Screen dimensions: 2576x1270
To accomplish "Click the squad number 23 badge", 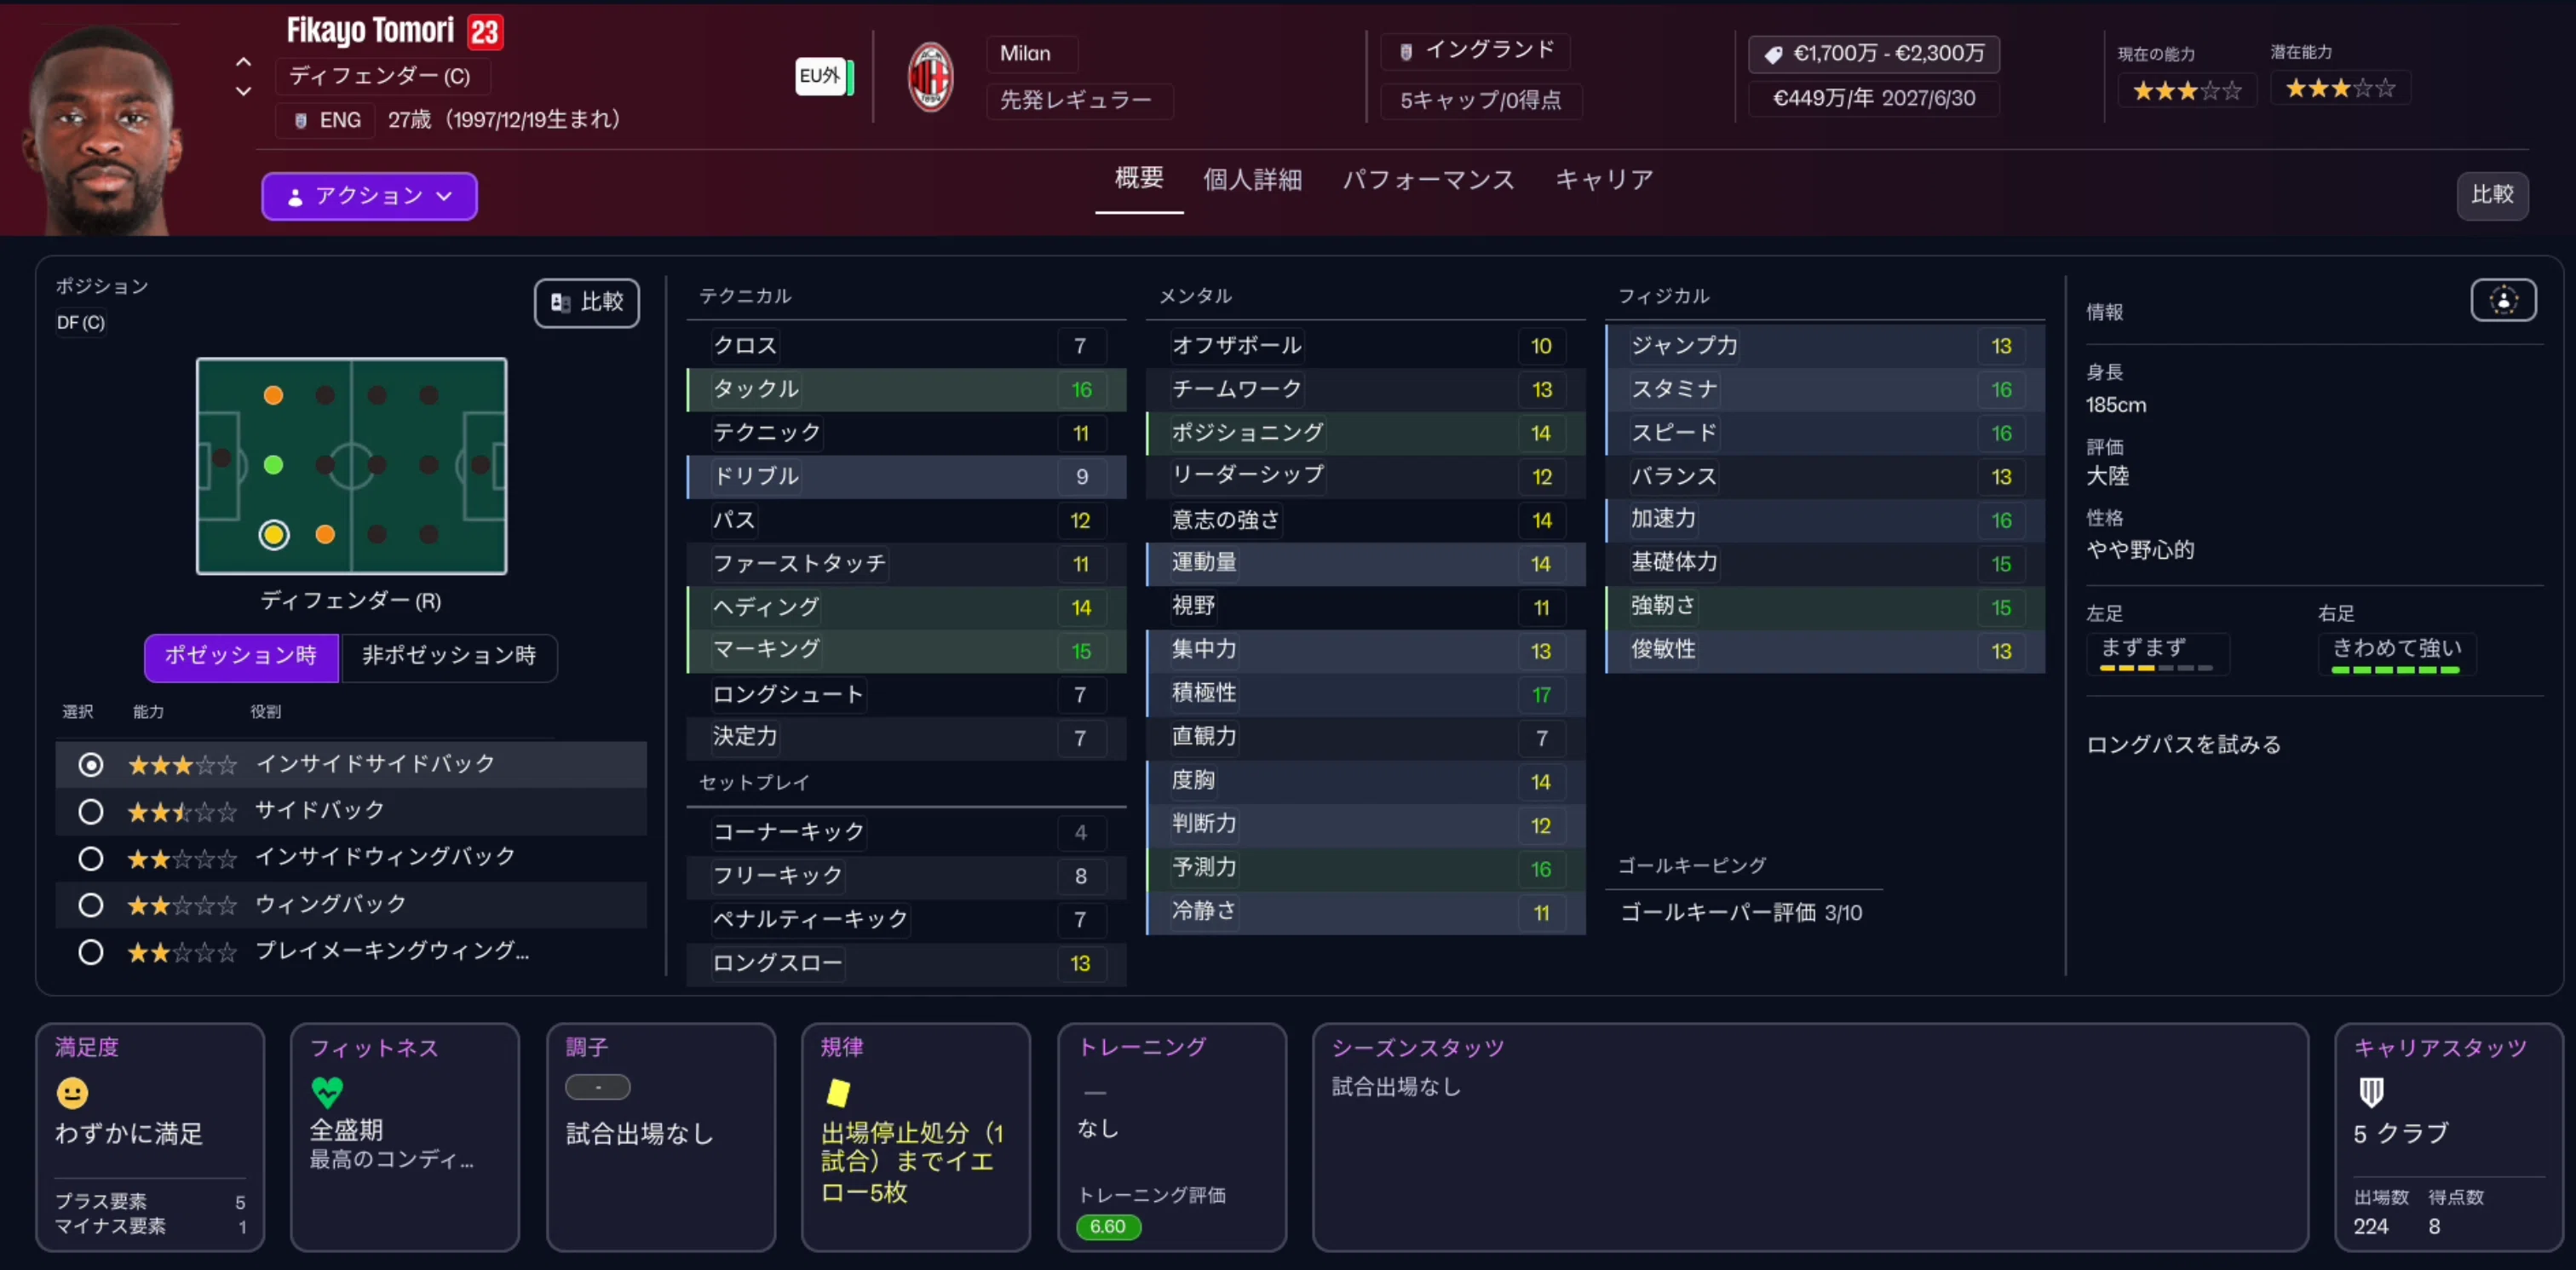I will click(x=485, y=32).
